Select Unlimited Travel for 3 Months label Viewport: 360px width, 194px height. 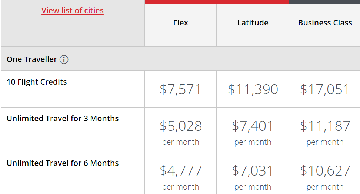[63, 119]
